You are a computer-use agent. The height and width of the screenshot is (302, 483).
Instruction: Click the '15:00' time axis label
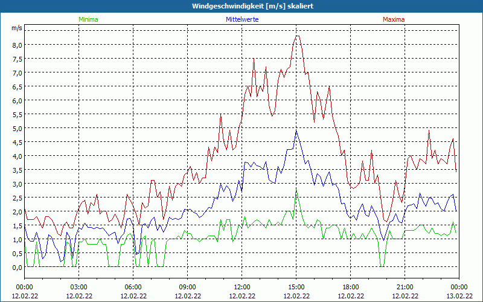point(296,288)
